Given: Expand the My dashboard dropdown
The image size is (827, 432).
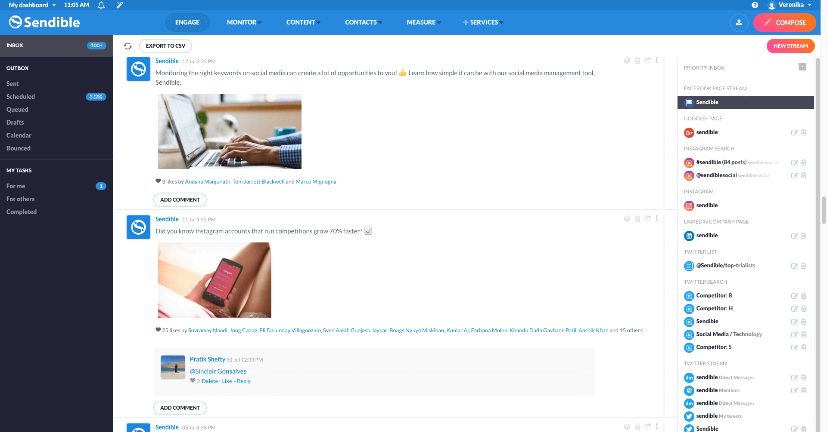Looking at the screenshot, I should (32, 5).
